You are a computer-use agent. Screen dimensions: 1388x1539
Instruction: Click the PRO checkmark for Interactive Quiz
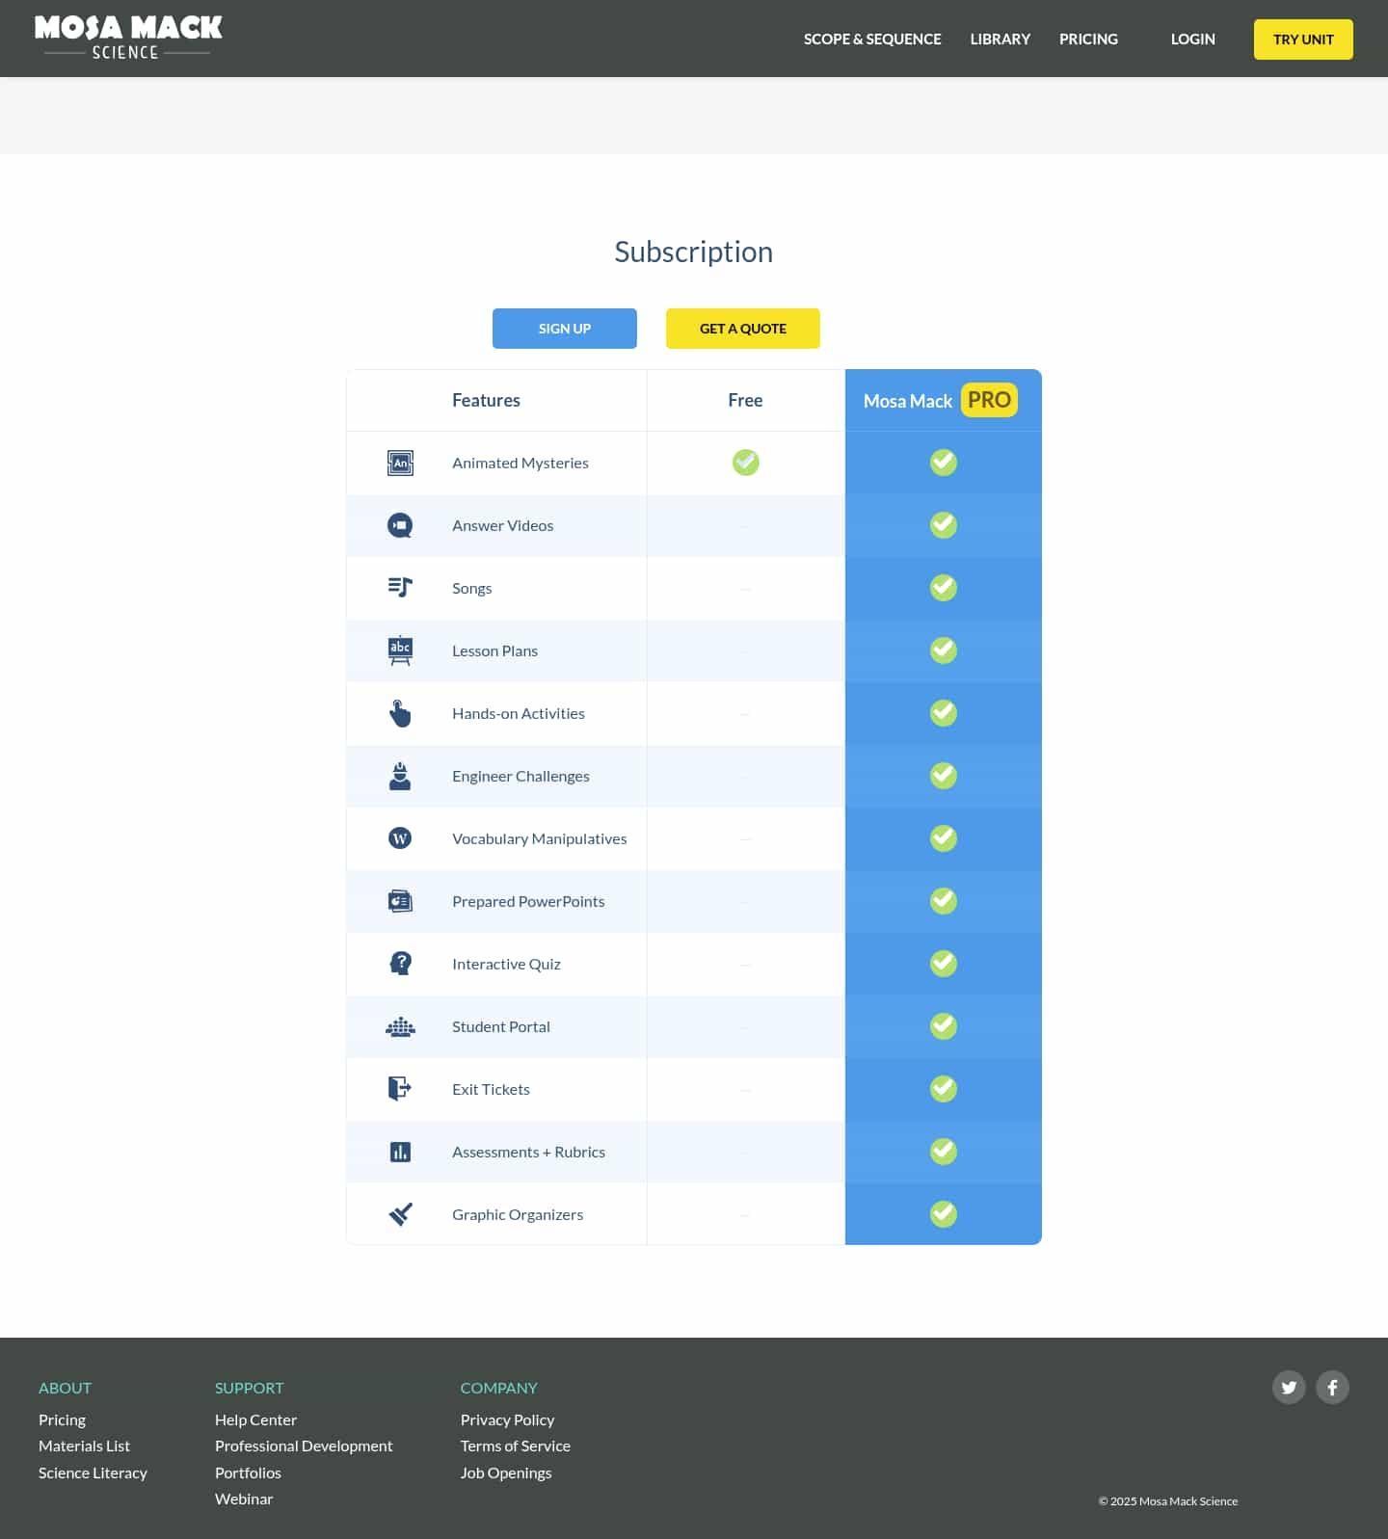[x=944, y=964]
